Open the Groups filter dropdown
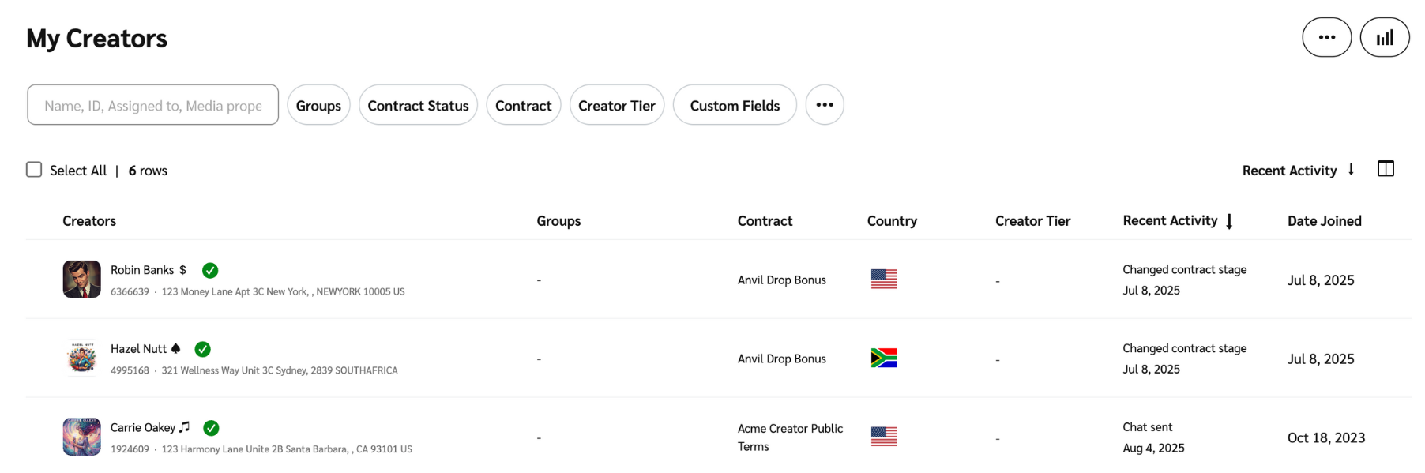 click(318, 105)
